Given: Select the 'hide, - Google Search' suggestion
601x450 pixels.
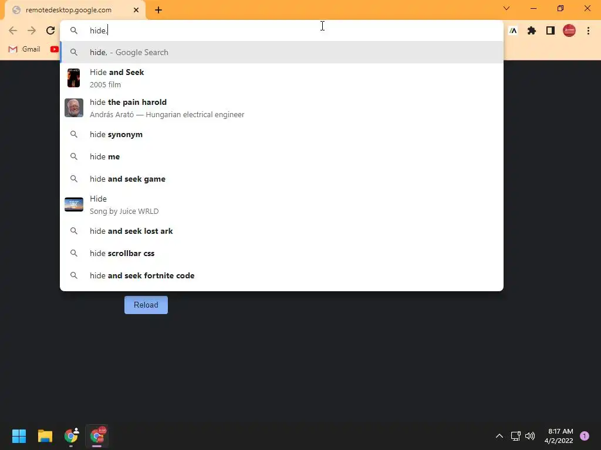Looking at the screenshot, I should (x=282, y=52).
